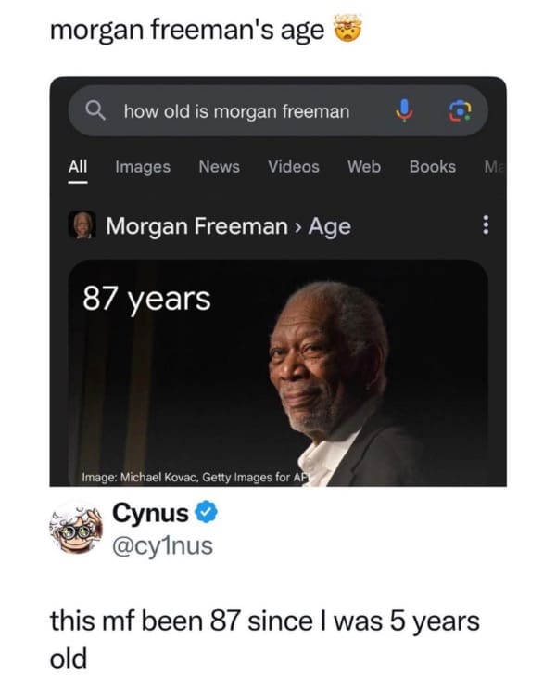Open the Videos tab
This screenshot has width=556, height=691.
[294, 167]
